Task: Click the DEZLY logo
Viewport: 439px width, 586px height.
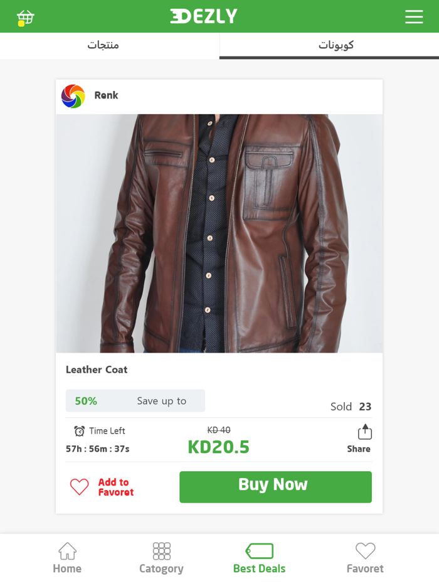Action: 204,16
